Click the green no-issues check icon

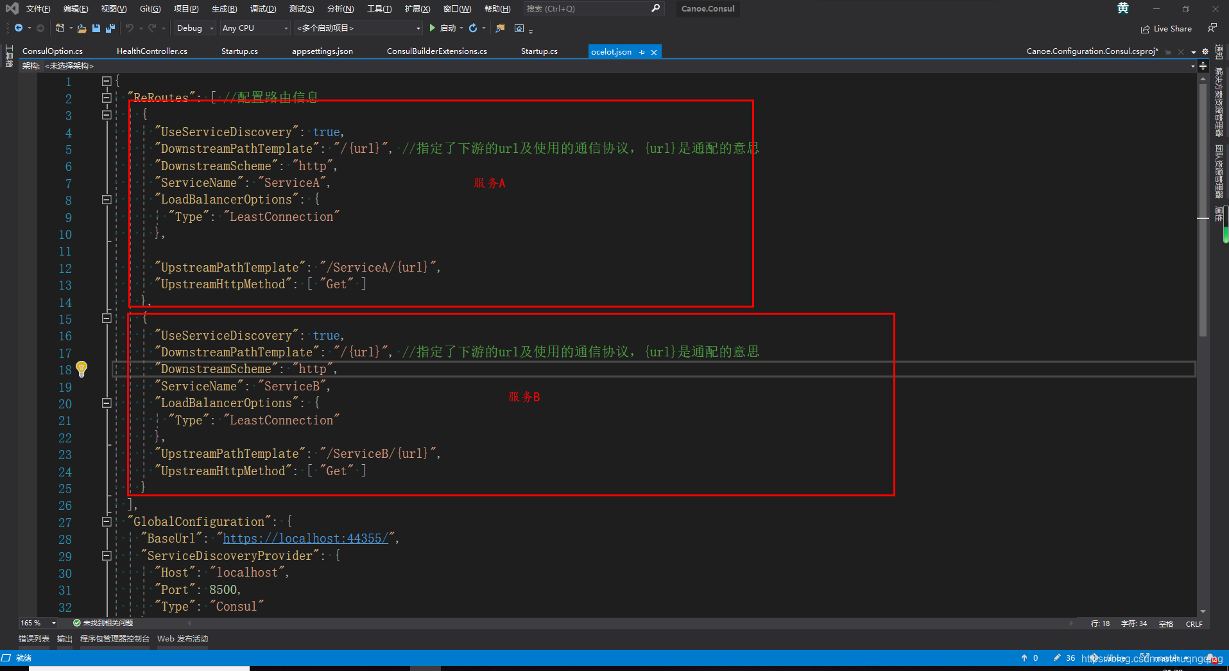76,623
